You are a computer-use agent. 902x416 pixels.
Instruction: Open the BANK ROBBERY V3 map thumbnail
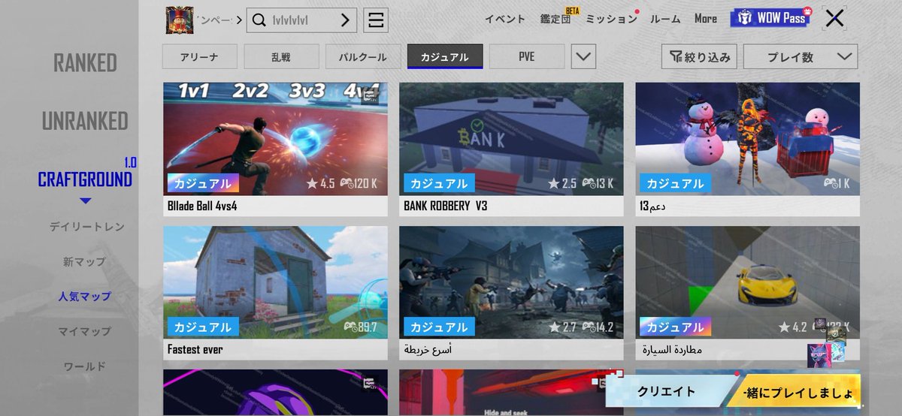[x=511, y=139]
